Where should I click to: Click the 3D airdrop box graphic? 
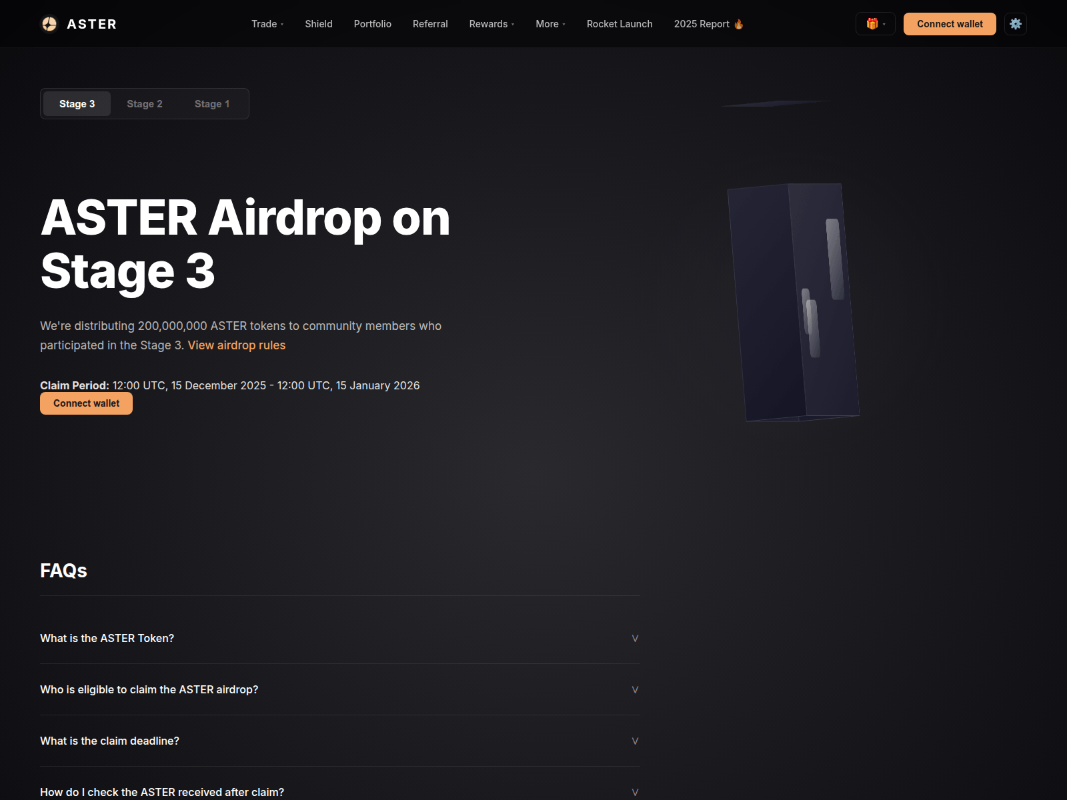click(x=792, y=302)
